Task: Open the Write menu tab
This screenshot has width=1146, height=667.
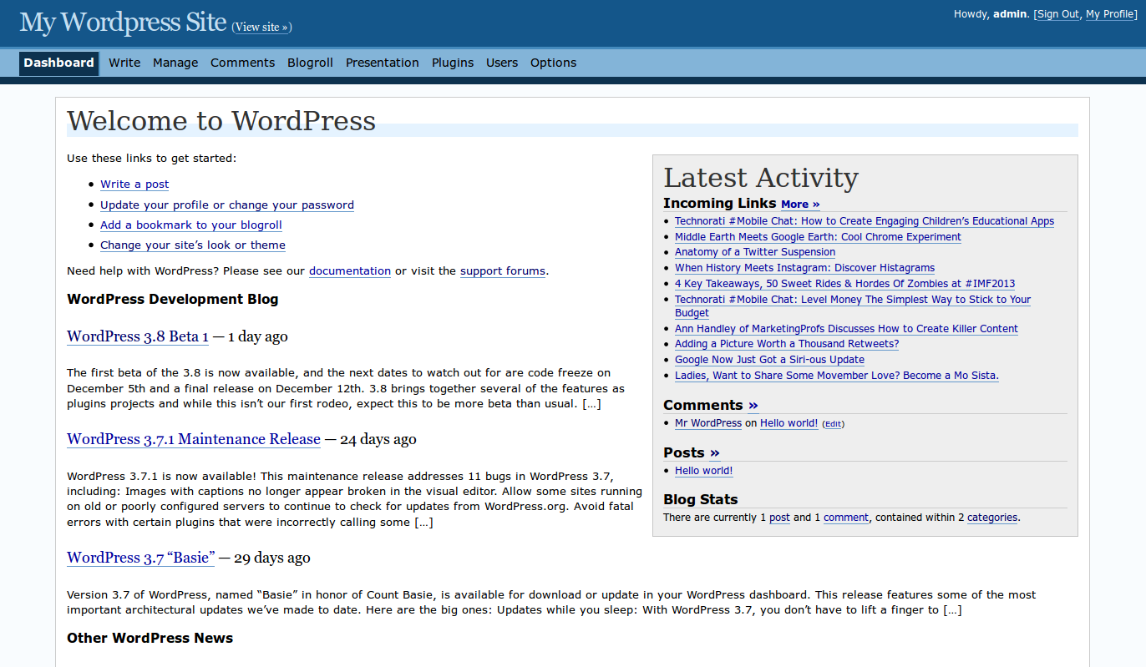Action: (x=124, y=63)
